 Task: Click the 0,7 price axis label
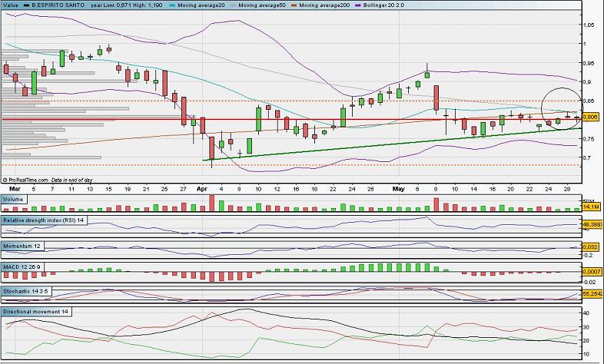(x=586, y=157)
